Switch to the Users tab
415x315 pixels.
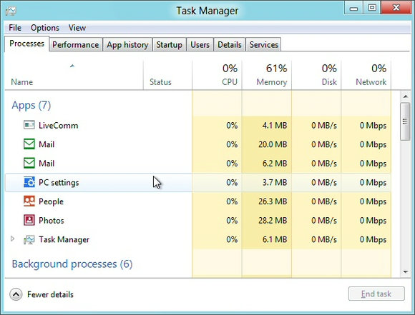[200, 45]
